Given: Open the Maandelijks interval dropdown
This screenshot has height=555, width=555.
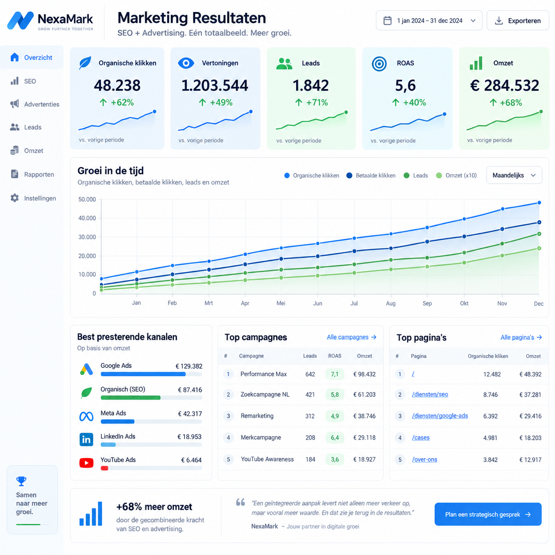Looking at the screenshot, I should 514,175.
